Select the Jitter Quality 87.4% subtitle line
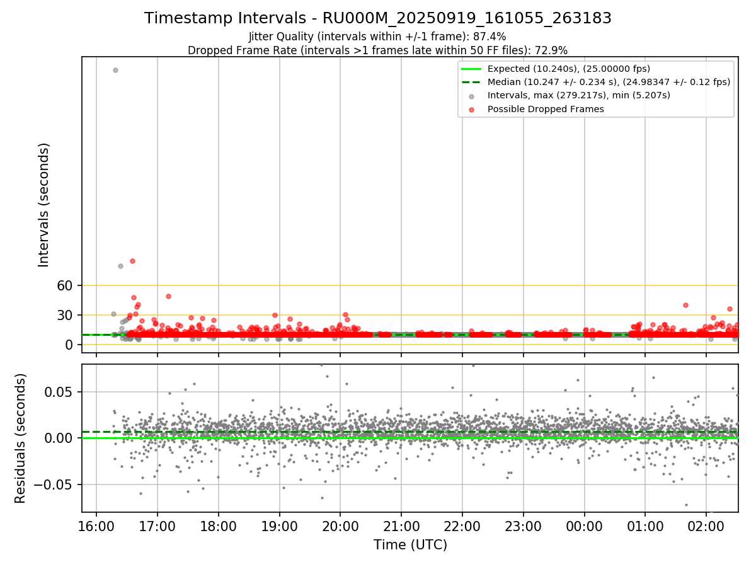This screenshot has width=756, height=567. coord(377,37)
